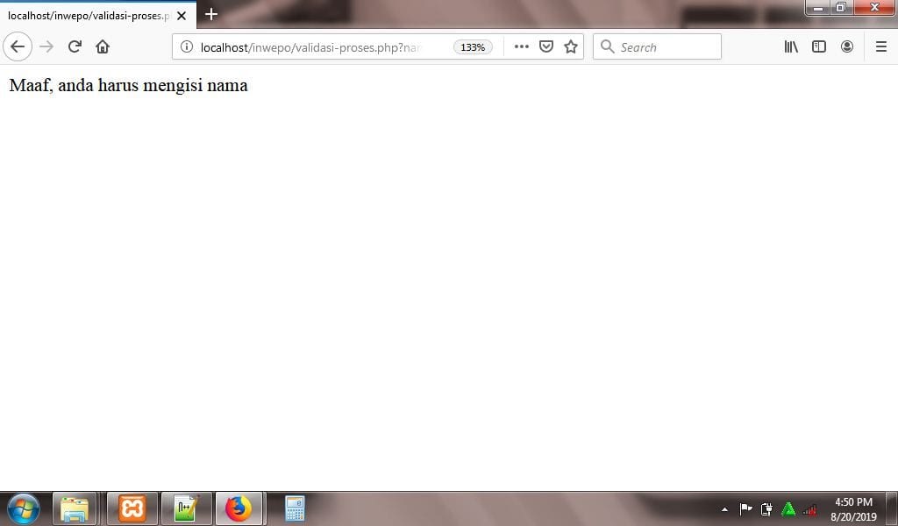This screenshot has height=526, width=898.
Task: Open the Firefox hamburger menu
Action: pyautogui.click(x=881, y=47)
